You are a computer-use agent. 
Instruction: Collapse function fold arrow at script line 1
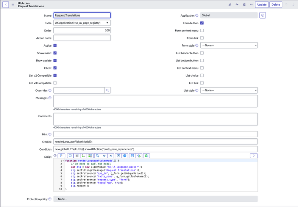(63, 161)
